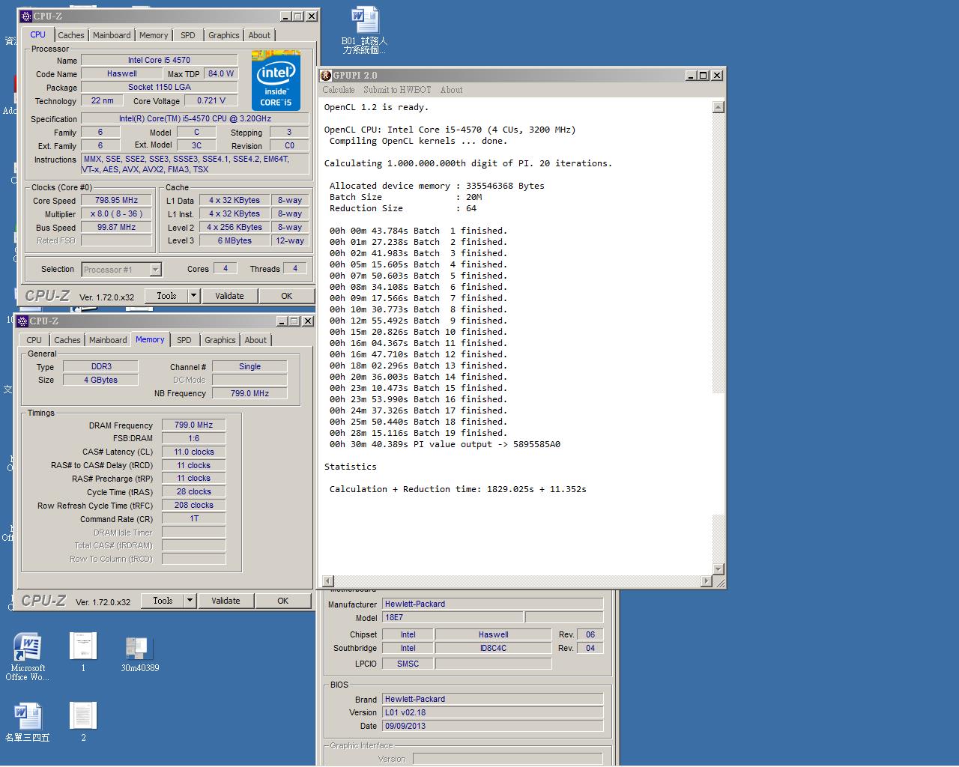Image resolution: width=959 pixels, height=767 pixels.
Task: Click Tools button in top CPU-Z window
Action: point(166,296)
